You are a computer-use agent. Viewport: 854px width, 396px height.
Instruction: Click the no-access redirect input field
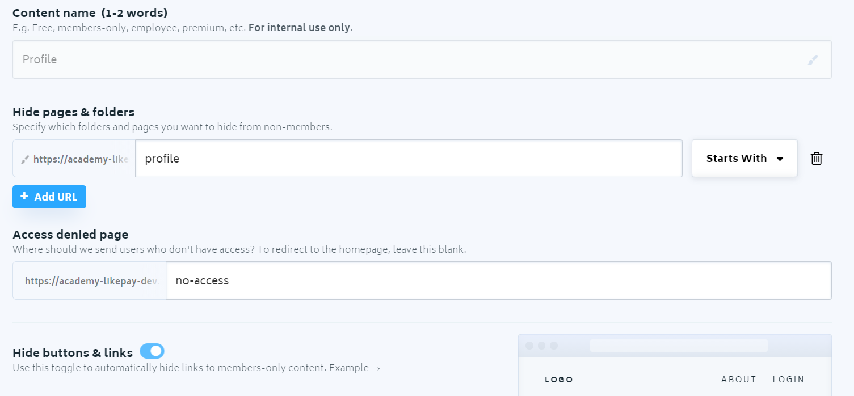[499, 280]
